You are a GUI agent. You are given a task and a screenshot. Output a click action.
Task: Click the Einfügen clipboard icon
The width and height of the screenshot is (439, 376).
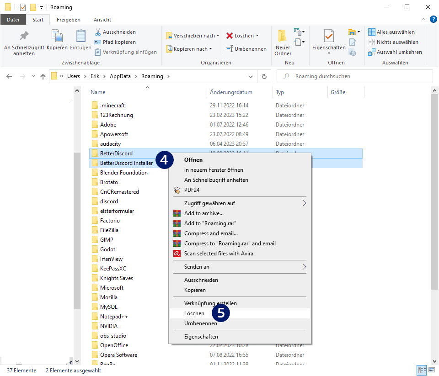pos(80,36)
